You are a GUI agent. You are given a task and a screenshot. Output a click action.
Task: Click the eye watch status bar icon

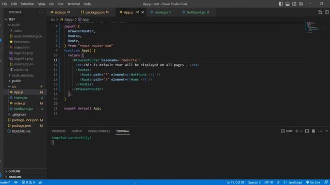coord(16,182)
